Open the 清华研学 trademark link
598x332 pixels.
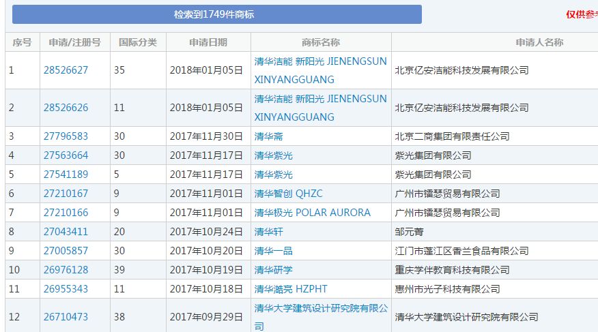[273, 269]
